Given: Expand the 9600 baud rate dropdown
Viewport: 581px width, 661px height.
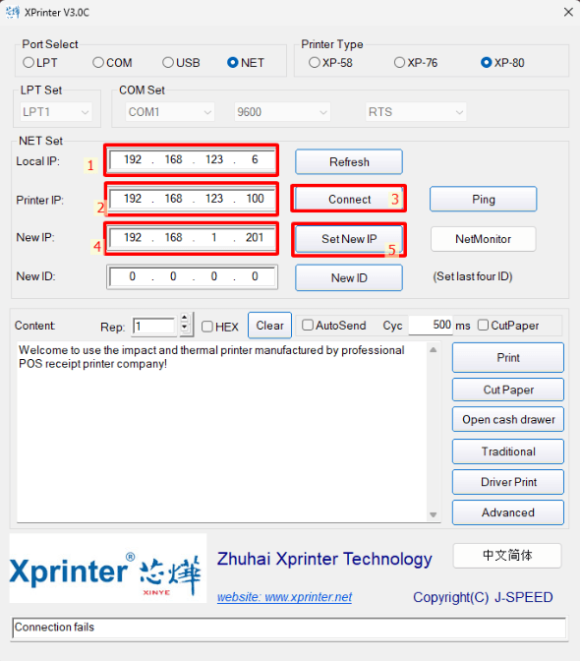Looking at the screenshot, I should (282, 112).
